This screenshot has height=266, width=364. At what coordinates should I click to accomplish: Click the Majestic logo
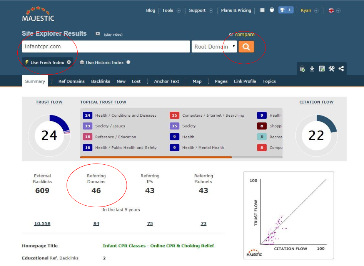(x=38, y=14)
